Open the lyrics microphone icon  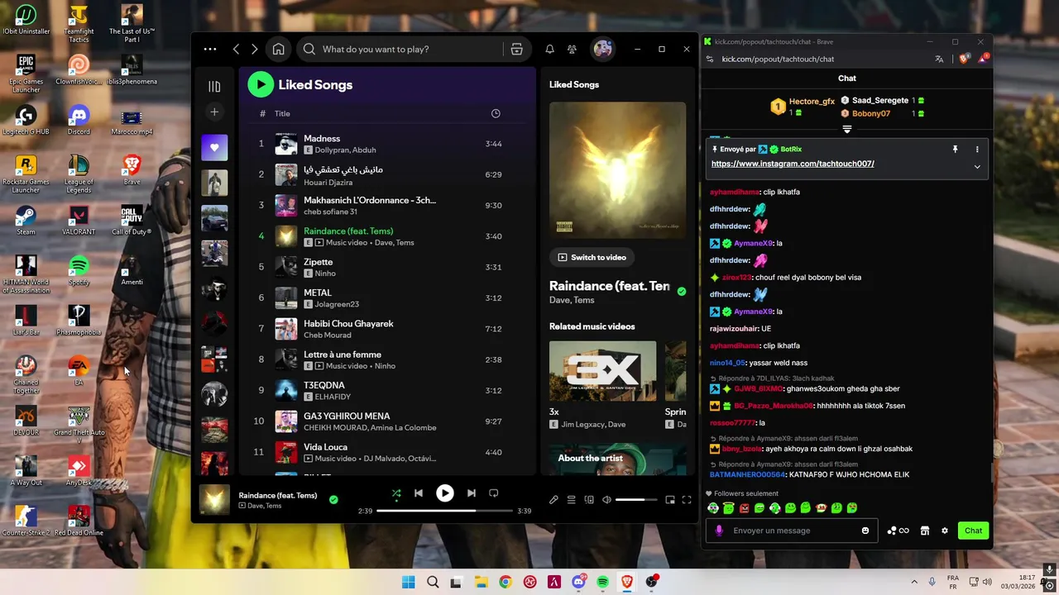click(553, 500)
